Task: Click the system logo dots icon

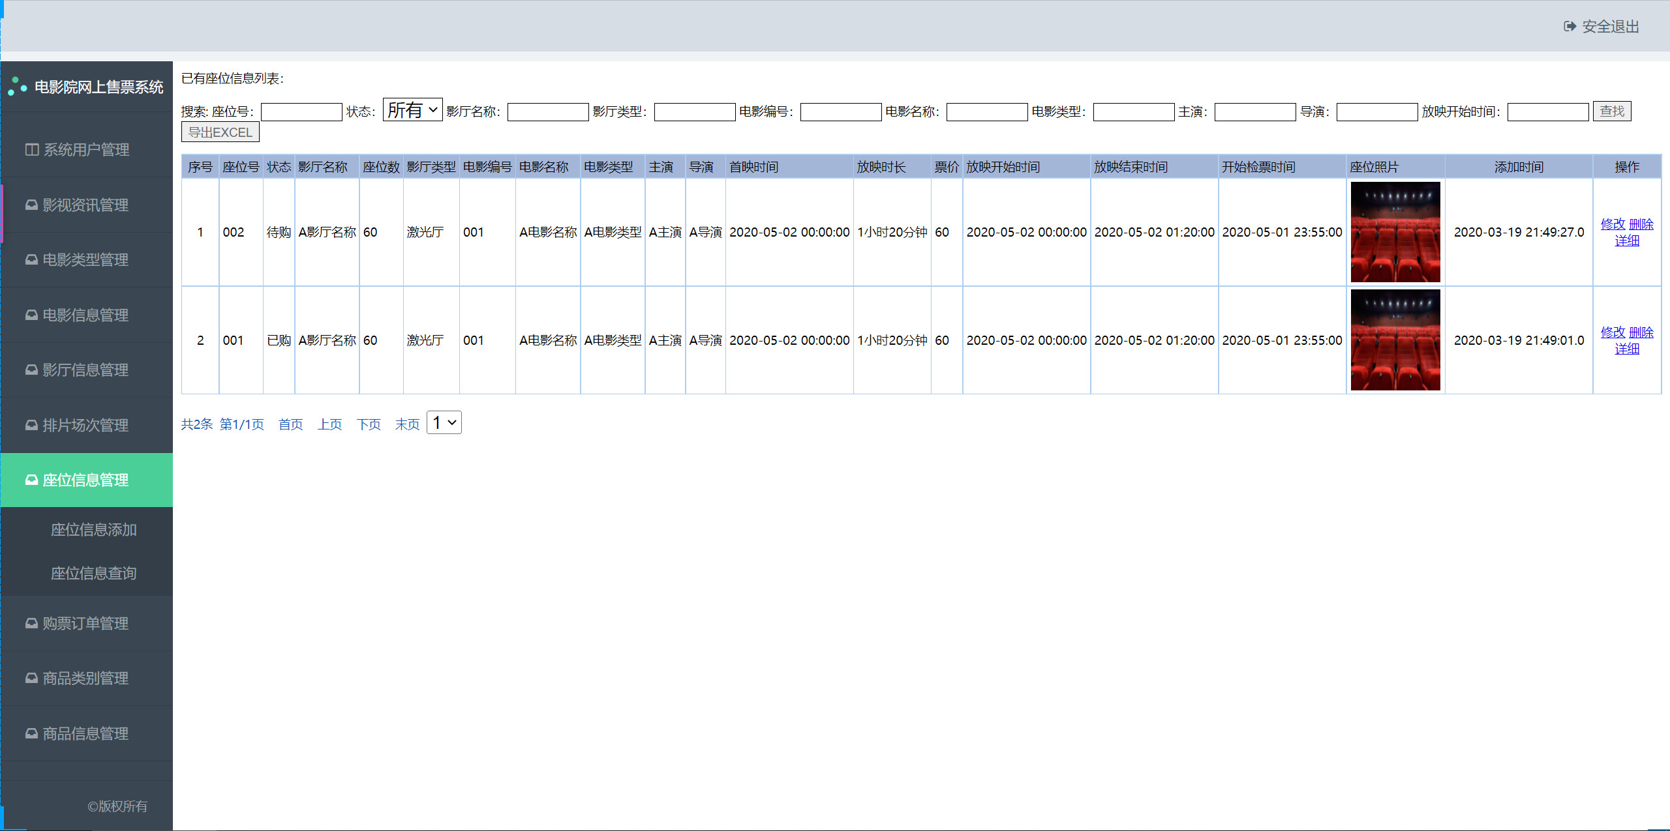Action: coord(17,87)
